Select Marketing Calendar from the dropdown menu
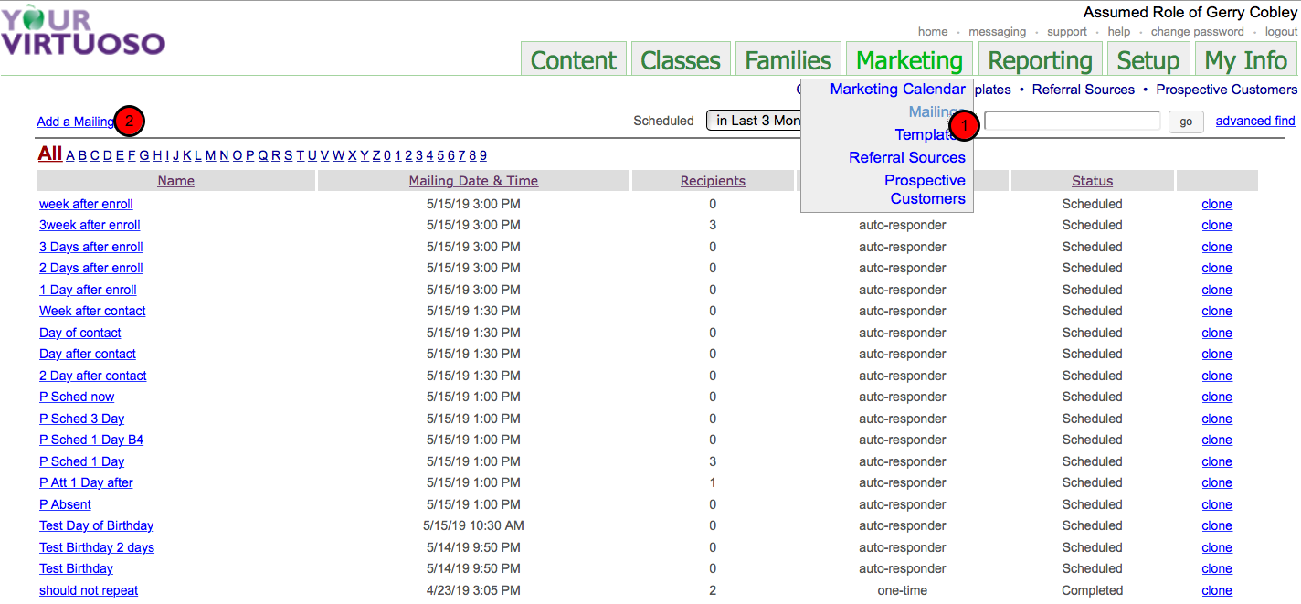The width and height of the screenshot is (1301, 604). (897, 90)
